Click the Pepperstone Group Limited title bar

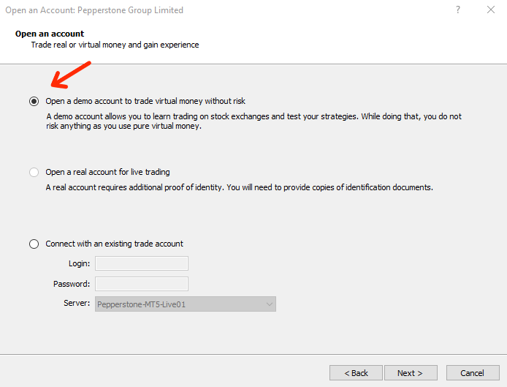tap(95, 10)
